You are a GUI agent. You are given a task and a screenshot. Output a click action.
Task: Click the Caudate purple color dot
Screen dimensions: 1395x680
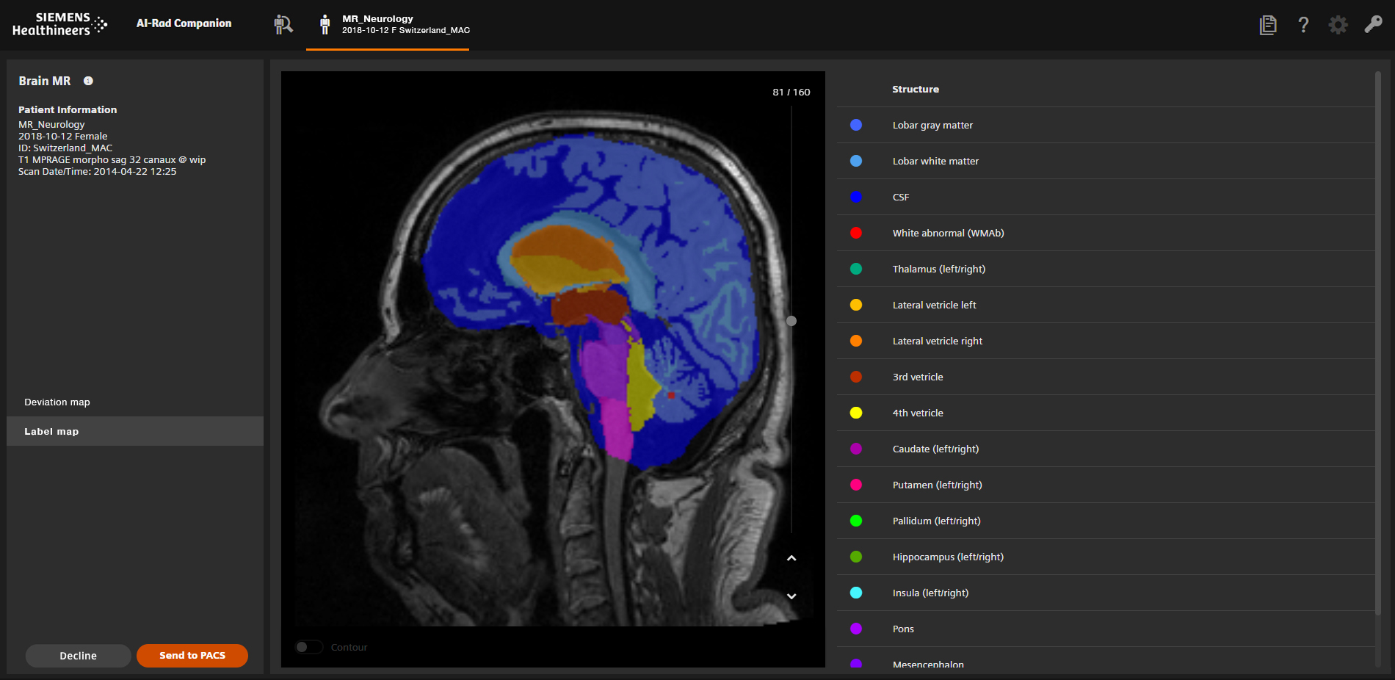[x=856, y=449]
